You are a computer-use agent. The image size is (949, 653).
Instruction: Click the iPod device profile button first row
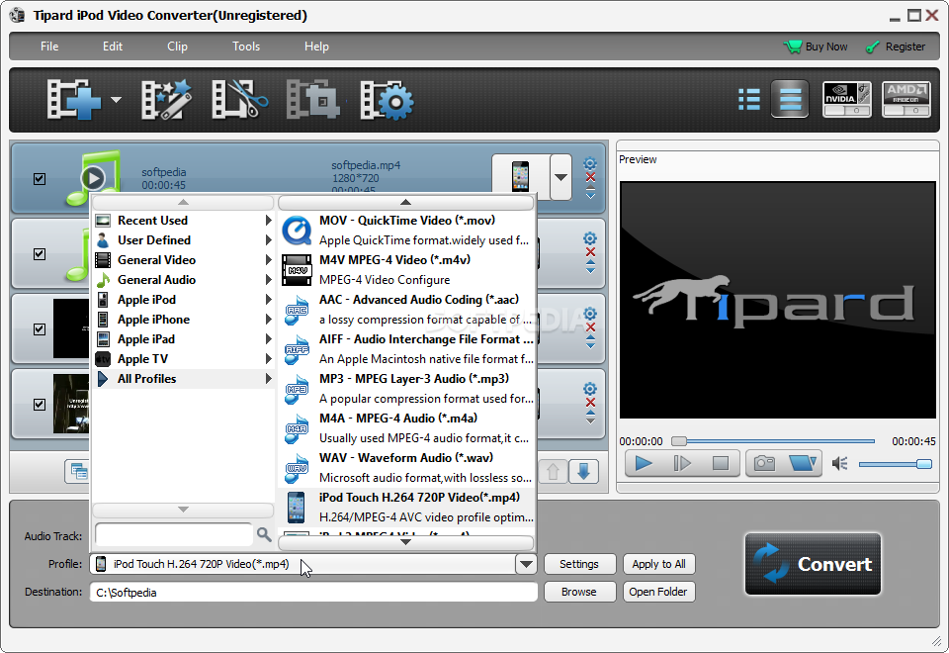tap(521, 177)
